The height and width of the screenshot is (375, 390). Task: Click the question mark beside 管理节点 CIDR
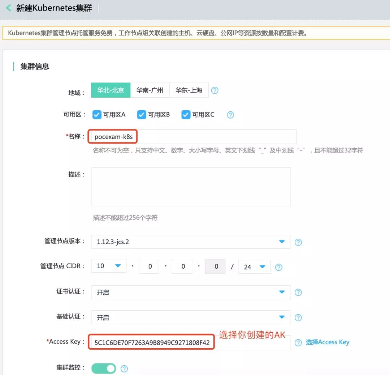click(278, 267)
